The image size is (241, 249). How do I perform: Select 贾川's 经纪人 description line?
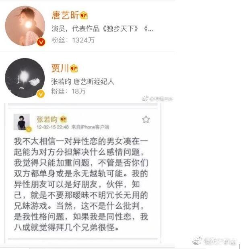coord(82,82)
